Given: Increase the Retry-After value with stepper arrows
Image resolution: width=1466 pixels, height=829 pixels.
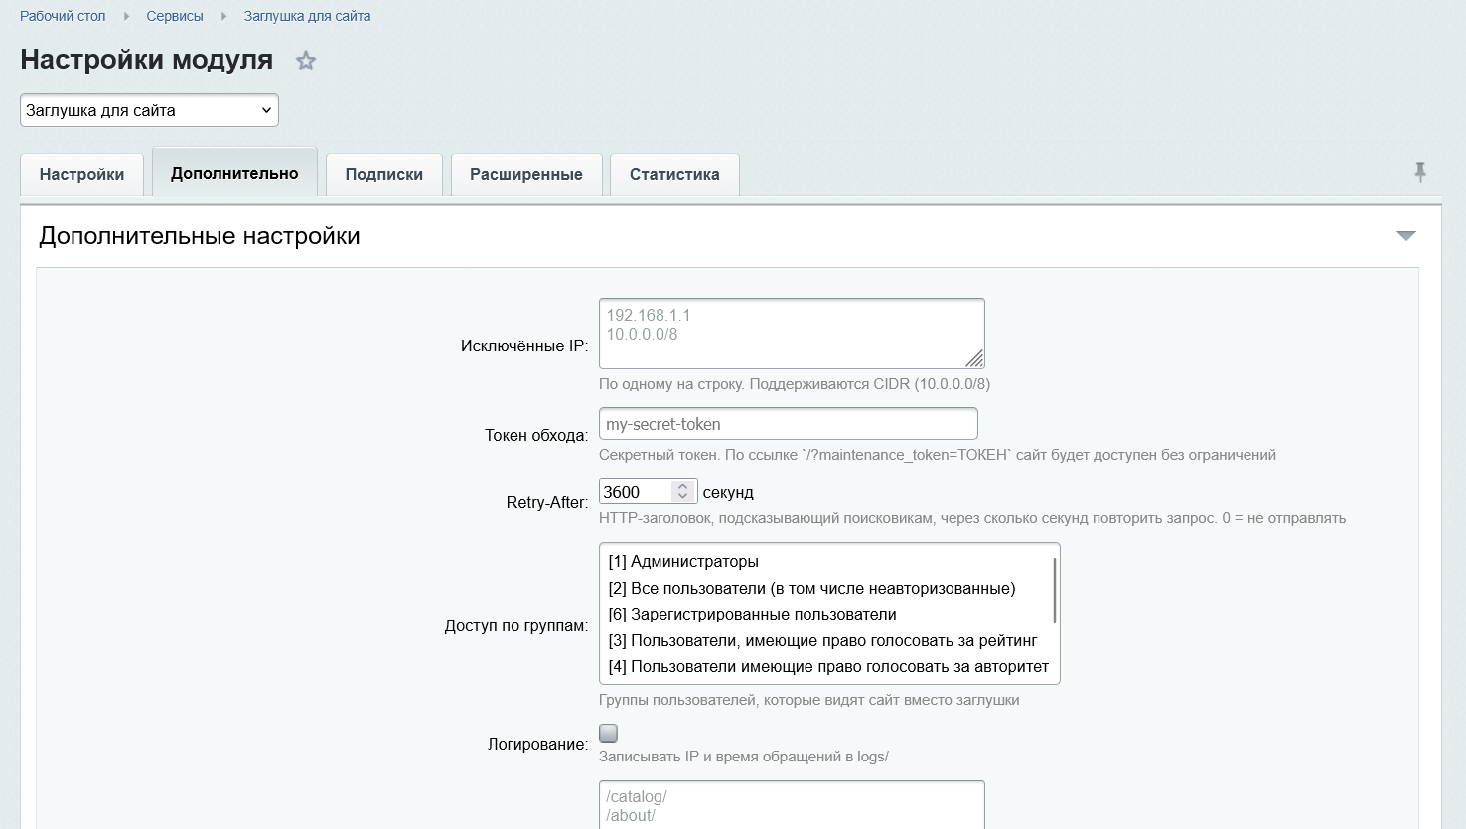Looking at the screenshot, I should [682, 486].
